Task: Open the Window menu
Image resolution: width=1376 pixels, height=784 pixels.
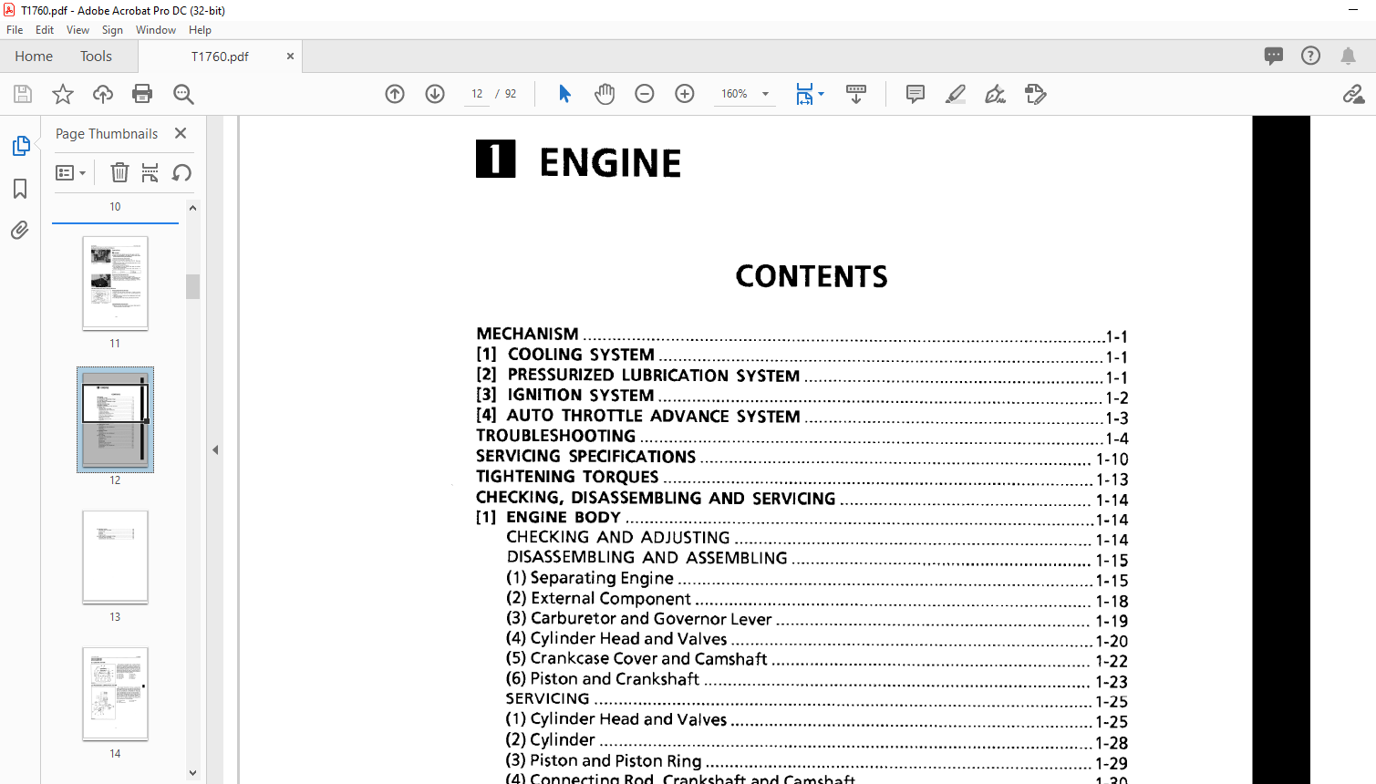Action: (x=156, y=30)
